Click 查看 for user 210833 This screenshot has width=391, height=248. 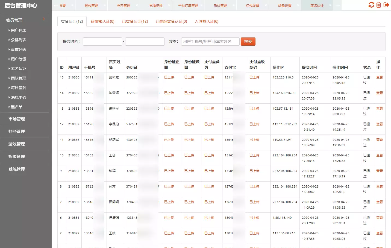[380, 186]
